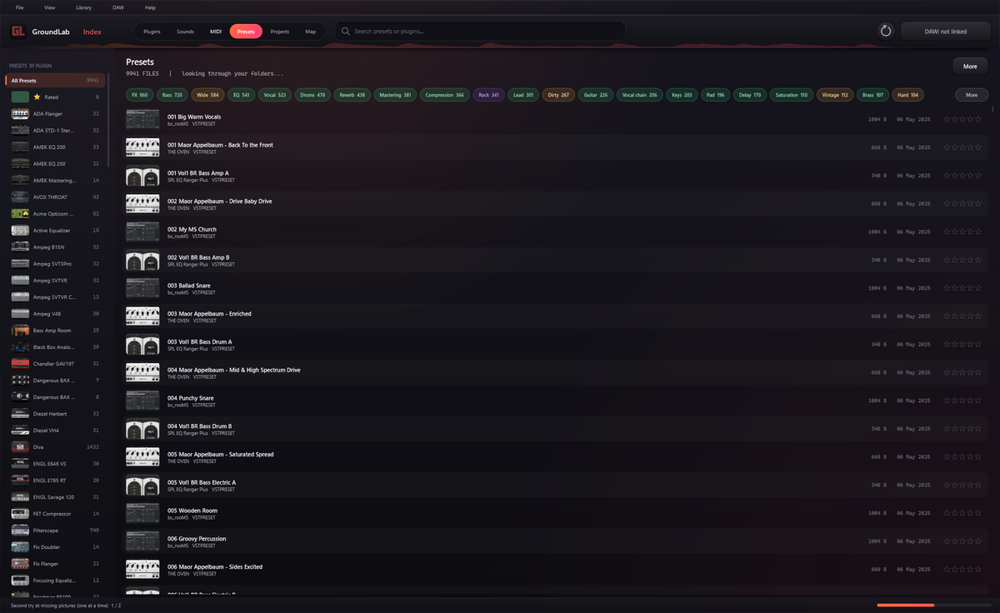1000x613 pixels.
Task: Open the Map tab
Action: tap(311, 32)
